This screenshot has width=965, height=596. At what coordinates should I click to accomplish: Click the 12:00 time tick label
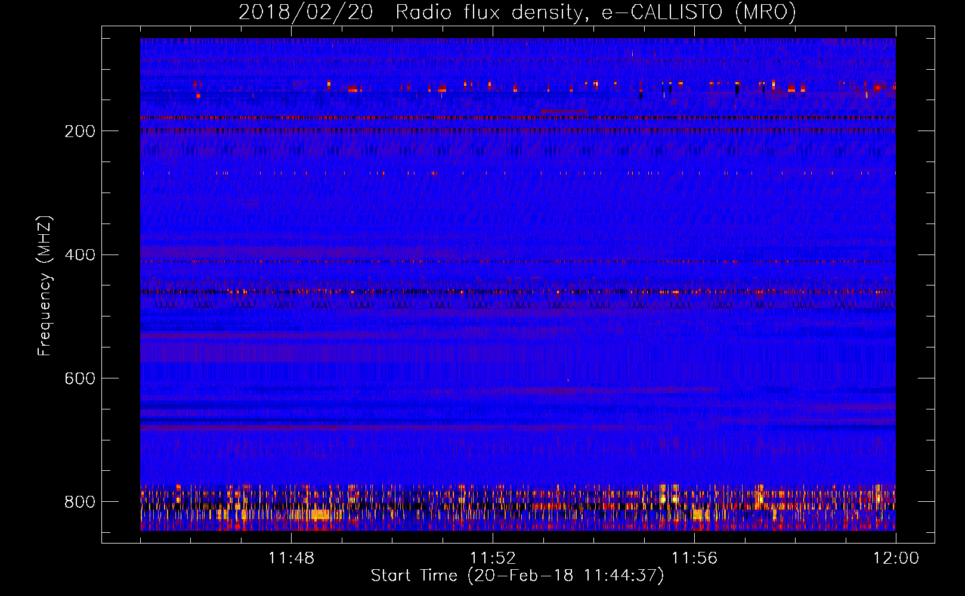coord(896,558)
